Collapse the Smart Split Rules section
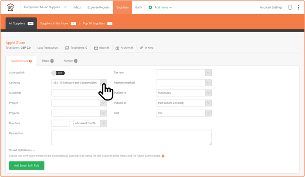Screen dimensions: 305x177 (22, 150)
